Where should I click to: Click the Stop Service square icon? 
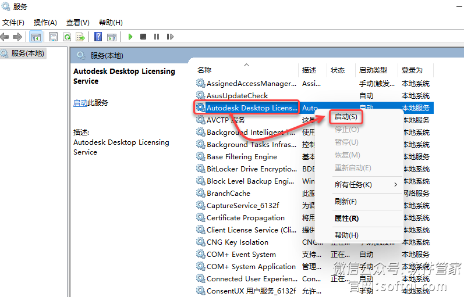pyautogui.click(x=143, y=37)
